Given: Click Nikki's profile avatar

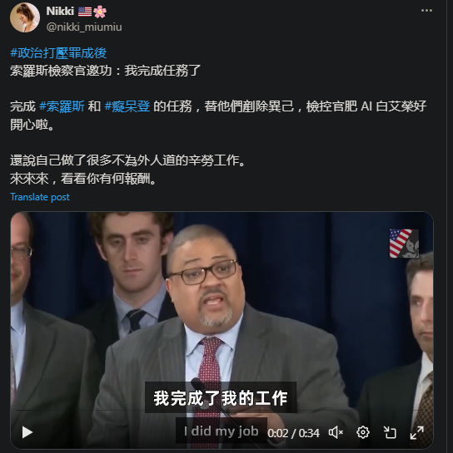Looking at the screenshot, I should 25,17.
